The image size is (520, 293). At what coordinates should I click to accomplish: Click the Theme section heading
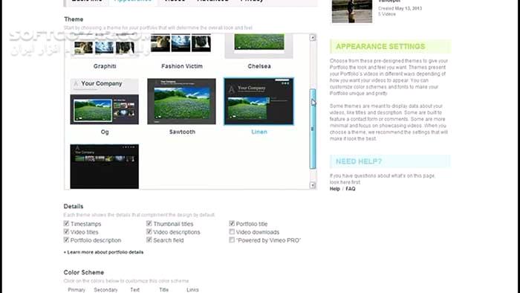74,19
